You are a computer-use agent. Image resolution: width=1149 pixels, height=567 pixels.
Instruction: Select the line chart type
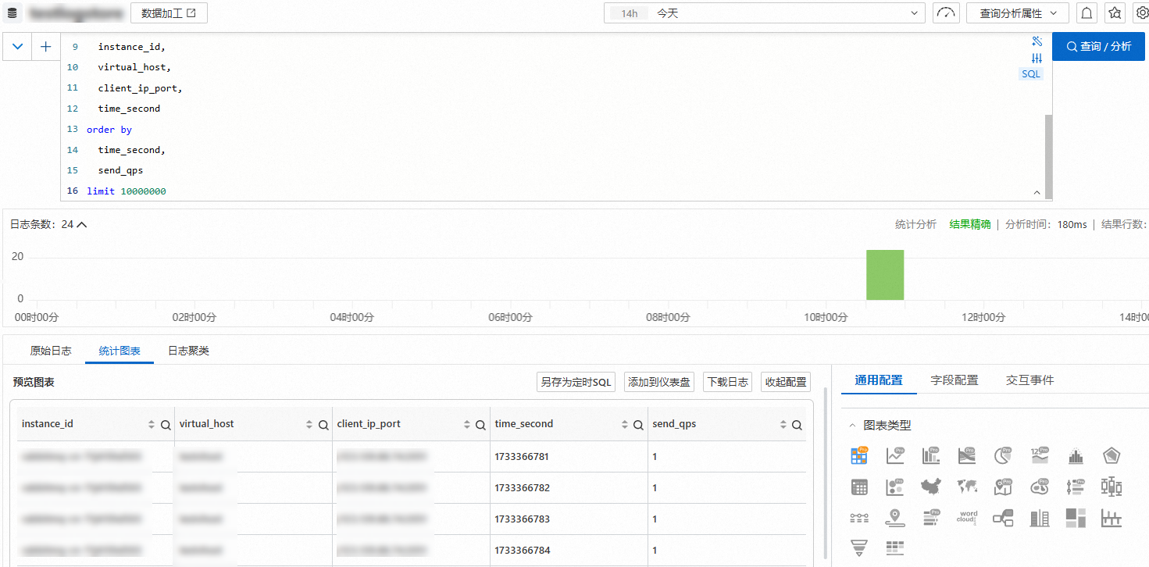click(x=895, y=455)
